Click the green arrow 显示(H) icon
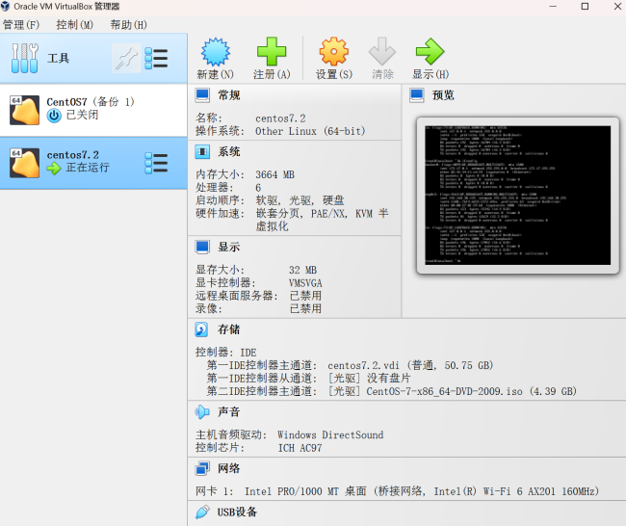626x526 pixels. pos(430,51)
